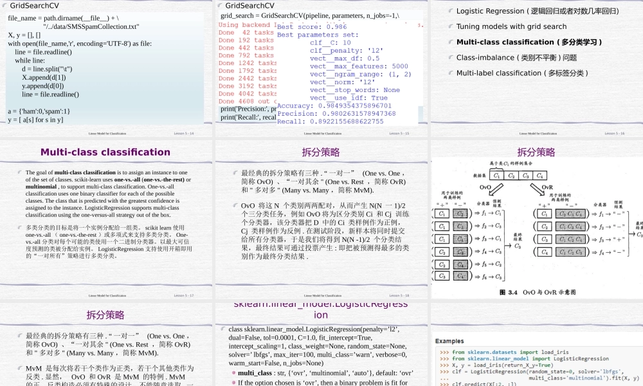Click the purple 'Multi-class classification' slide title

(x=105, y=152)
